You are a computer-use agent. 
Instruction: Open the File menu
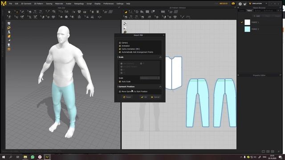coord(10,4)
